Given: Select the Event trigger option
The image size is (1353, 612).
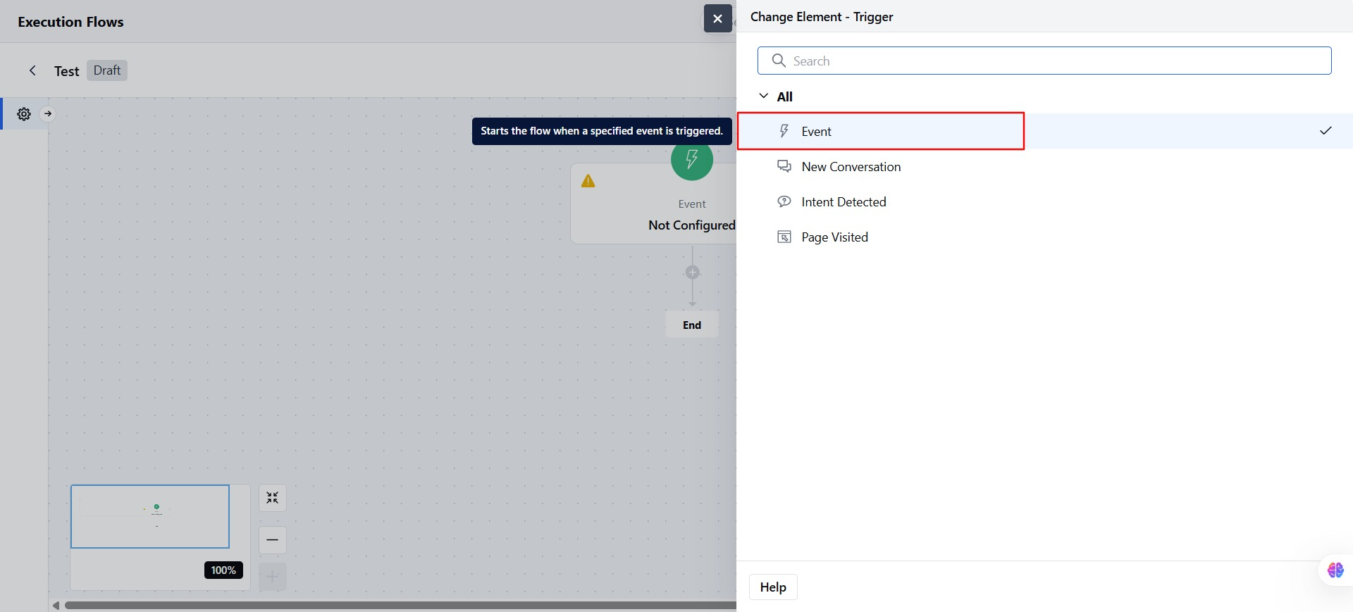Looking at the screenshot, I should [1044, 131].
